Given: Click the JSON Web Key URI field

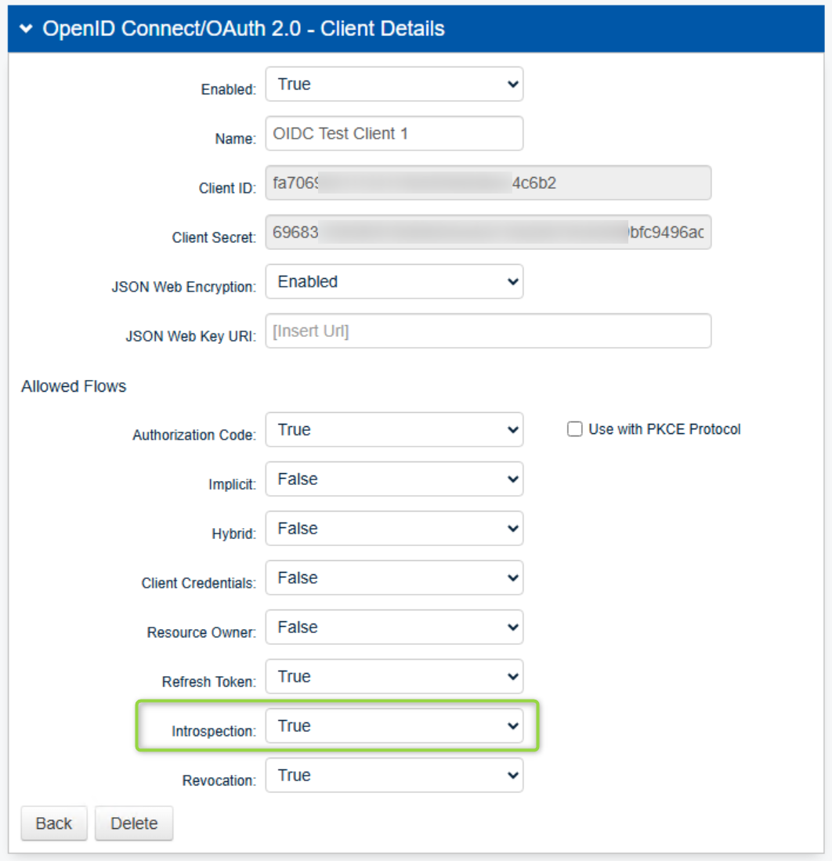Looking at the screenshot, I should point(488,331).
